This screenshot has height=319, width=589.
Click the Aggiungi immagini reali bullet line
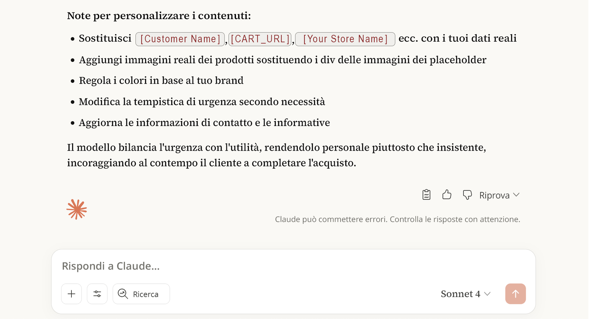coord(282,60)
